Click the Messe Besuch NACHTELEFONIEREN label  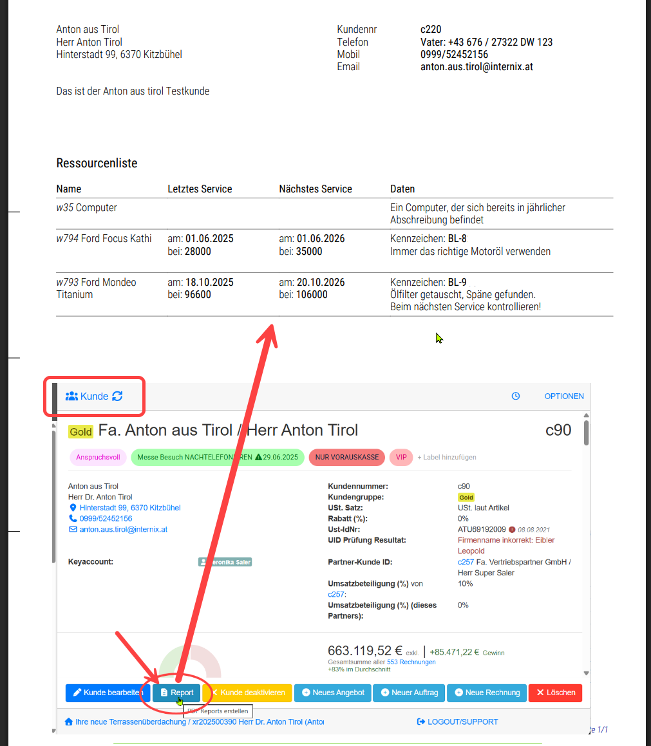pos(218,457)
